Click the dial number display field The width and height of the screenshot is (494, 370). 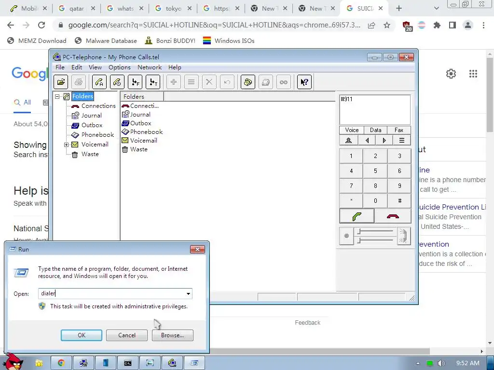tap(375, 110)
